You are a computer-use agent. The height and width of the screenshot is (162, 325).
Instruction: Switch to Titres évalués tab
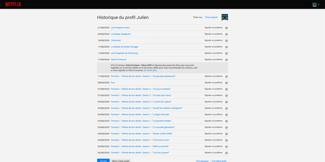(211, 17)
